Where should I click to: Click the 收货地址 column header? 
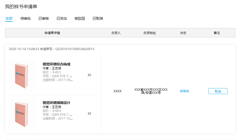click(x=150, y=33)
